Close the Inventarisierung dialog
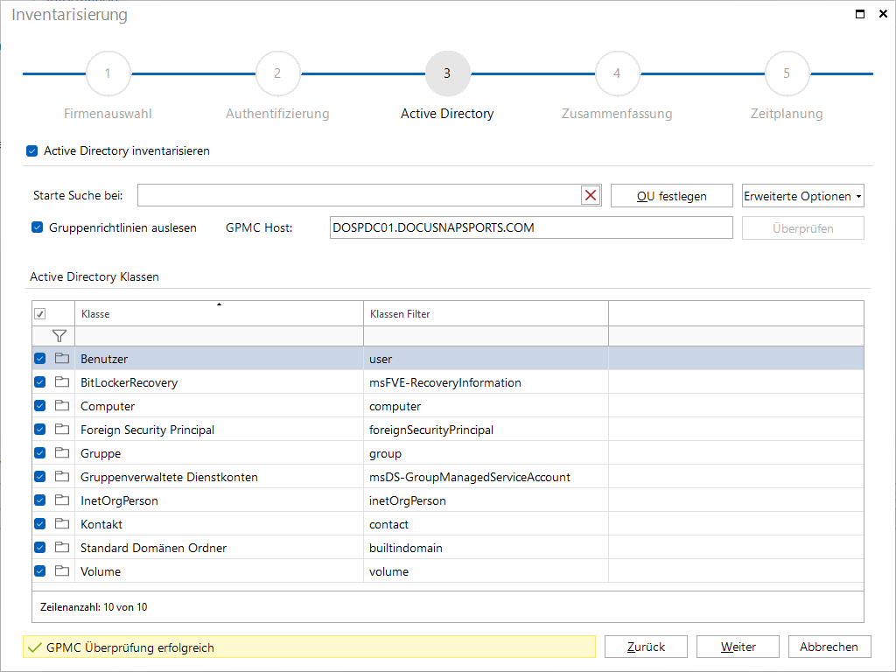The height and width of the screenshot is (672, 896). point(883,14)
